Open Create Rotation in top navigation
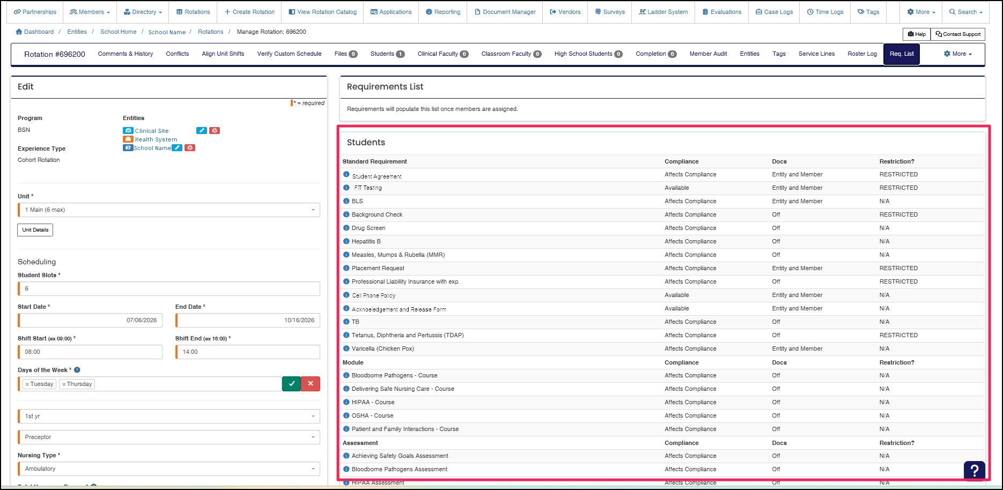The image size is (1003, 490). (x=249, y=12)
